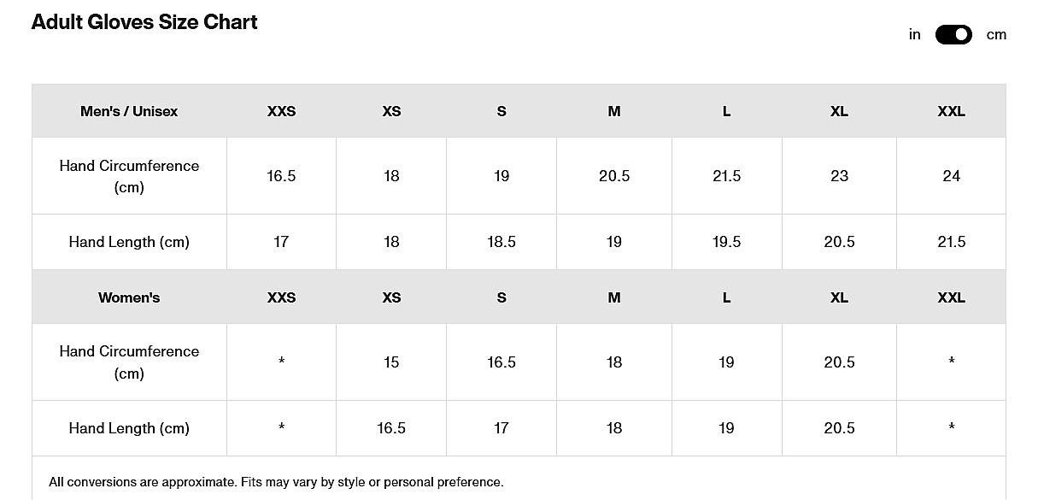Screen dimensions: 1044x500
Task: Click the Women's header cell
Action: click(129, 297)
